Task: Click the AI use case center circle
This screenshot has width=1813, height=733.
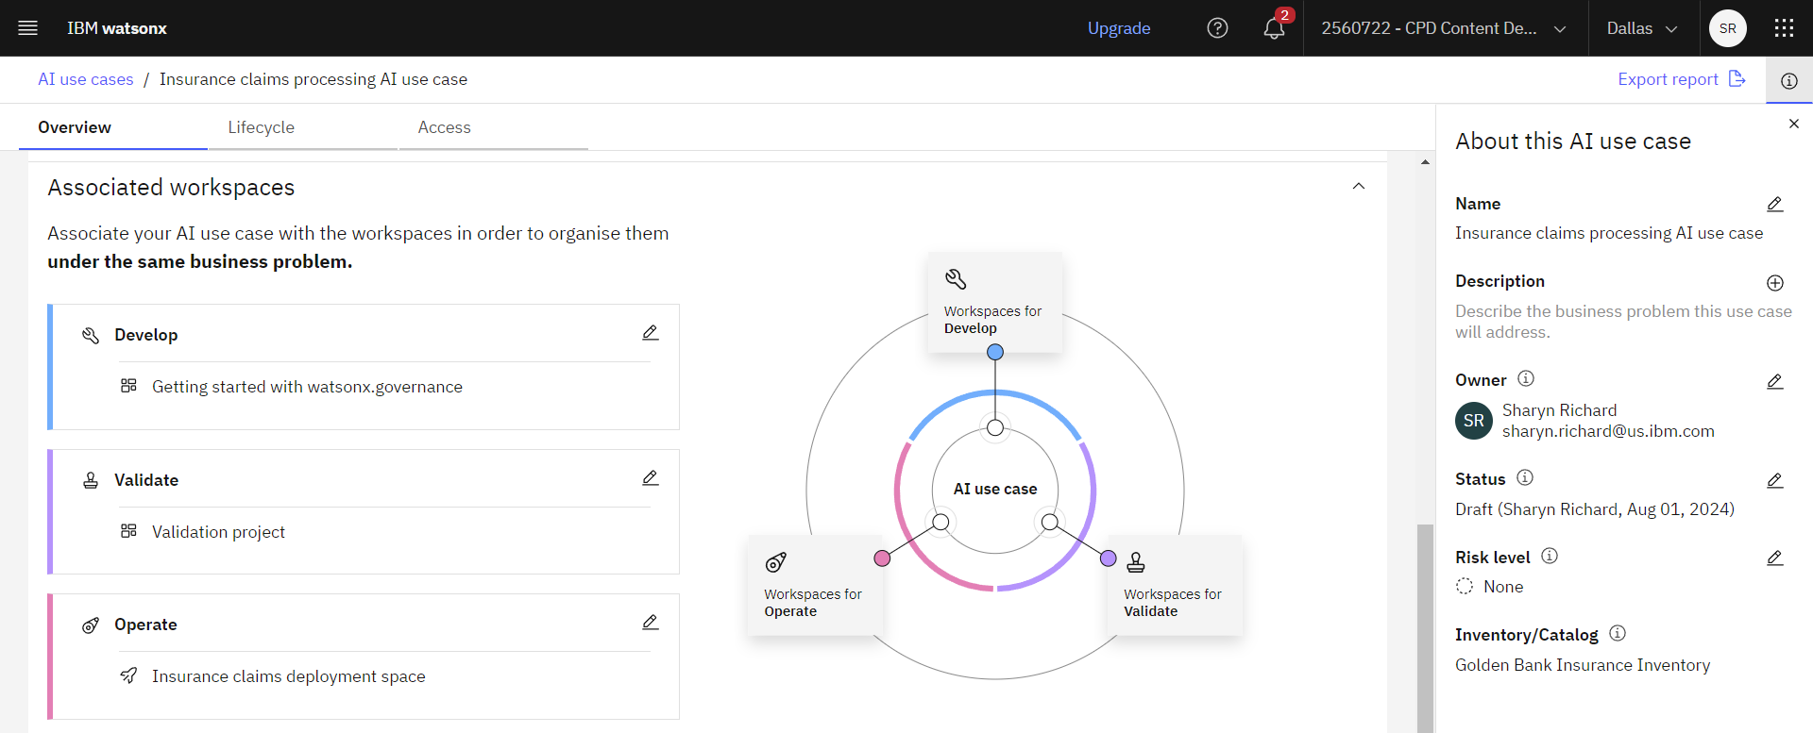Action: [995, 490]
